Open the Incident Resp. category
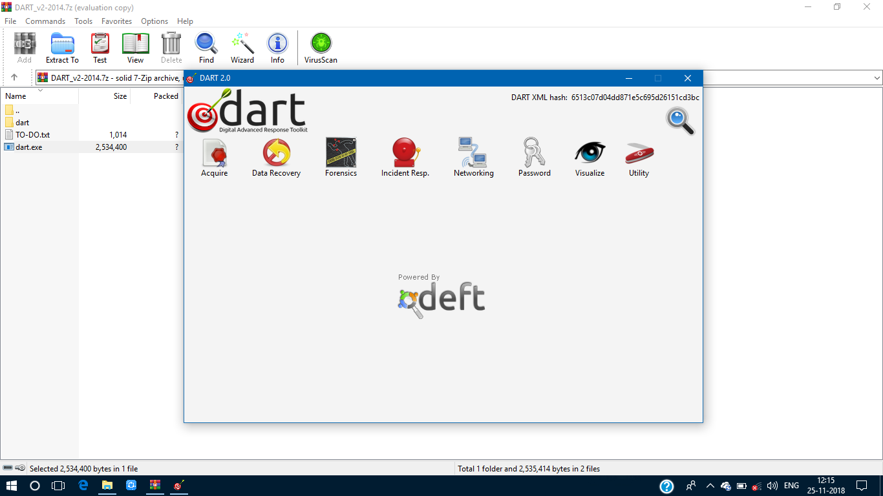Screen dimensions: 883x496 [405, 158]
